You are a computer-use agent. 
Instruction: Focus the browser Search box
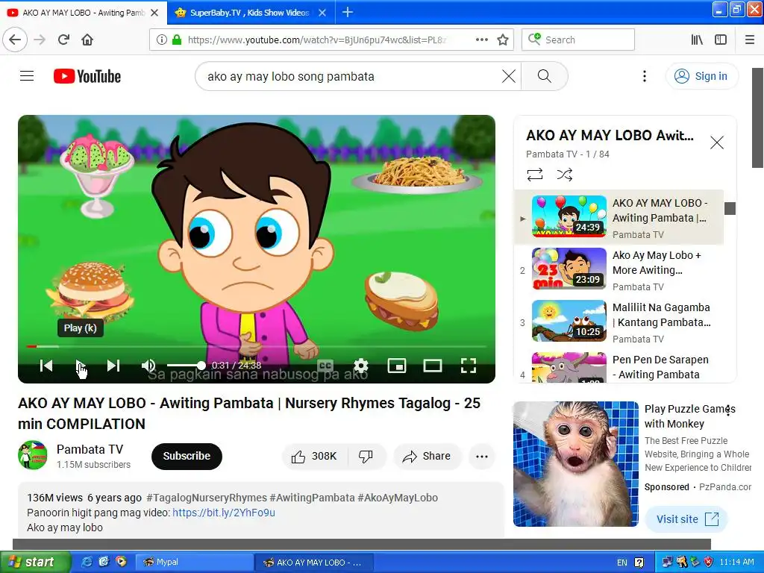[x=578, y=40]
